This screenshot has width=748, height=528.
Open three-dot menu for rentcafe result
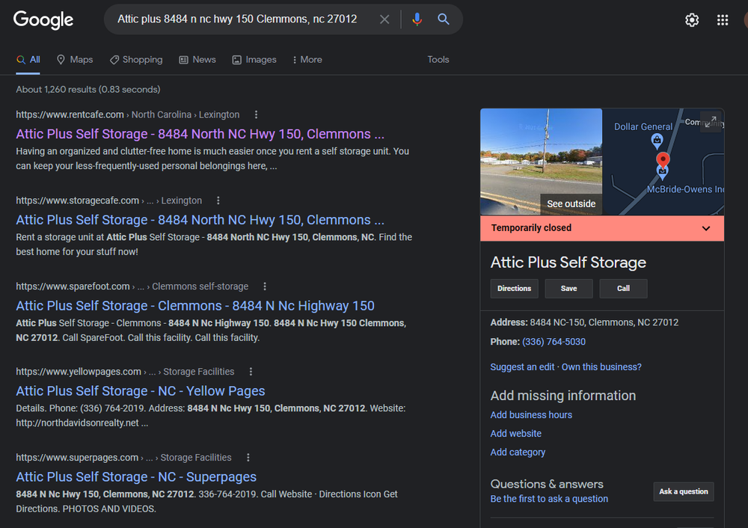[256, 114]
